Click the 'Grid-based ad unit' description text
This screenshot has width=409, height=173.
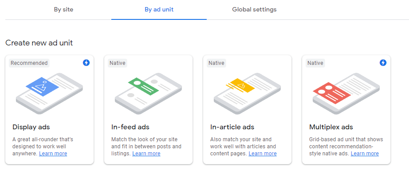pyautogui.click(x=346, y=147)
